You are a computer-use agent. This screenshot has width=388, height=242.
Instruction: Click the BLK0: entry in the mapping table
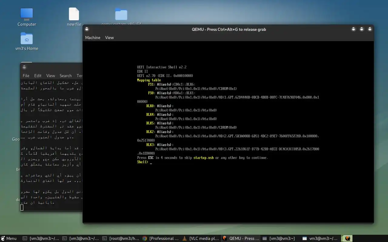(x=151, y=106)
